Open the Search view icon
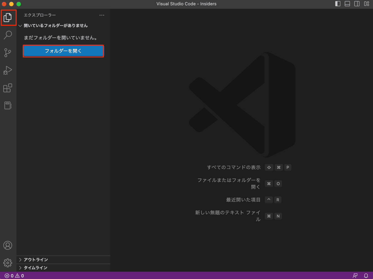The height and width of the screenshot is (279, 373). click(8, 35)
